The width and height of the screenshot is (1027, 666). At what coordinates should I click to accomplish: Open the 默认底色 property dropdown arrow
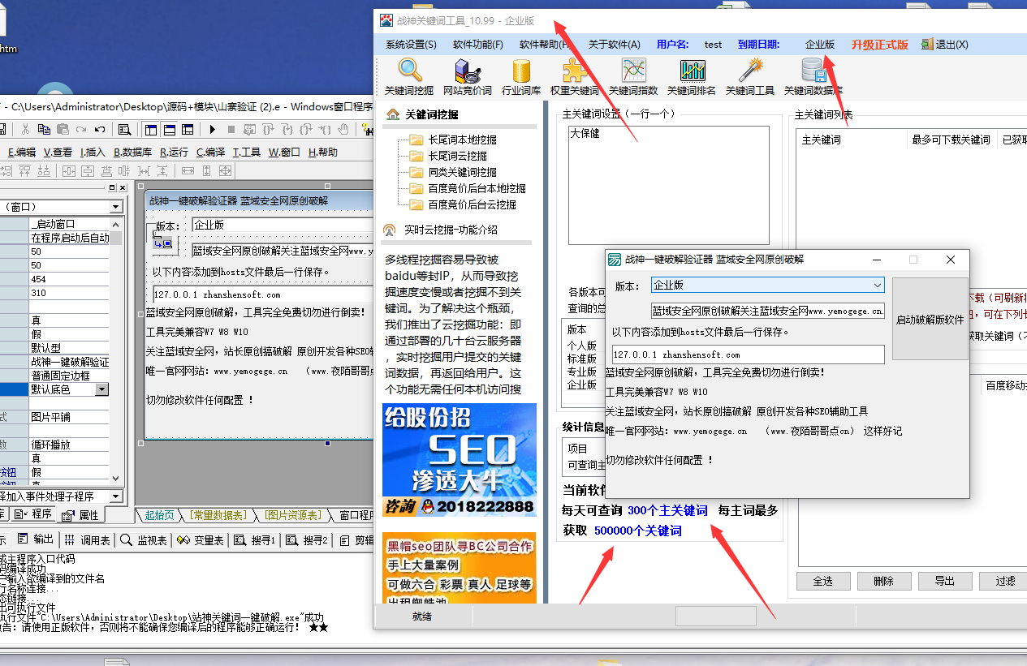[101, 389]
